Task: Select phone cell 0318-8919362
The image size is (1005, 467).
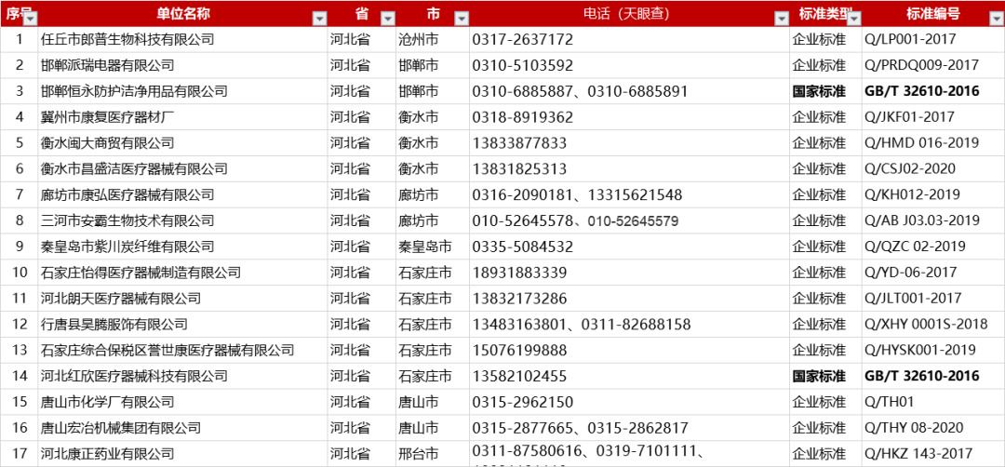Action: (x=629, y=117)
